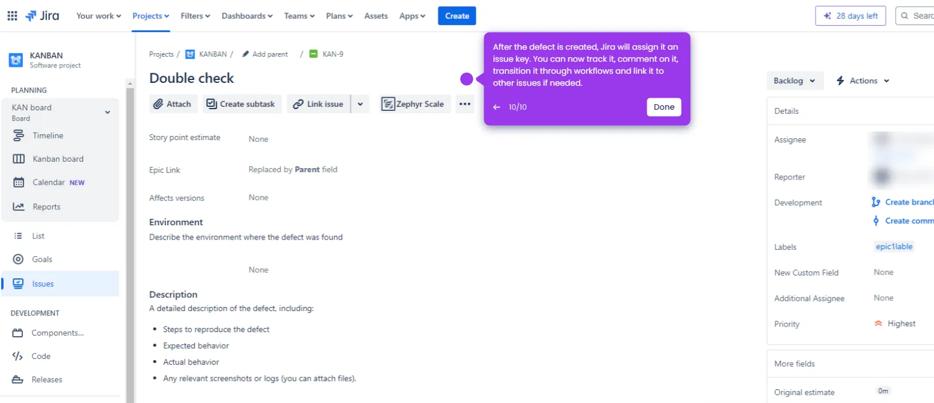
Task: Click the 0m original estimate value
Action: [x=883, y=391]
